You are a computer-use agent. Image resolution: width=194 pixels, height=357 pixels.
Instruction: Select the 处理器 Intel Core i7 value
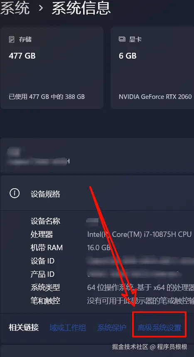pos(139,234)
